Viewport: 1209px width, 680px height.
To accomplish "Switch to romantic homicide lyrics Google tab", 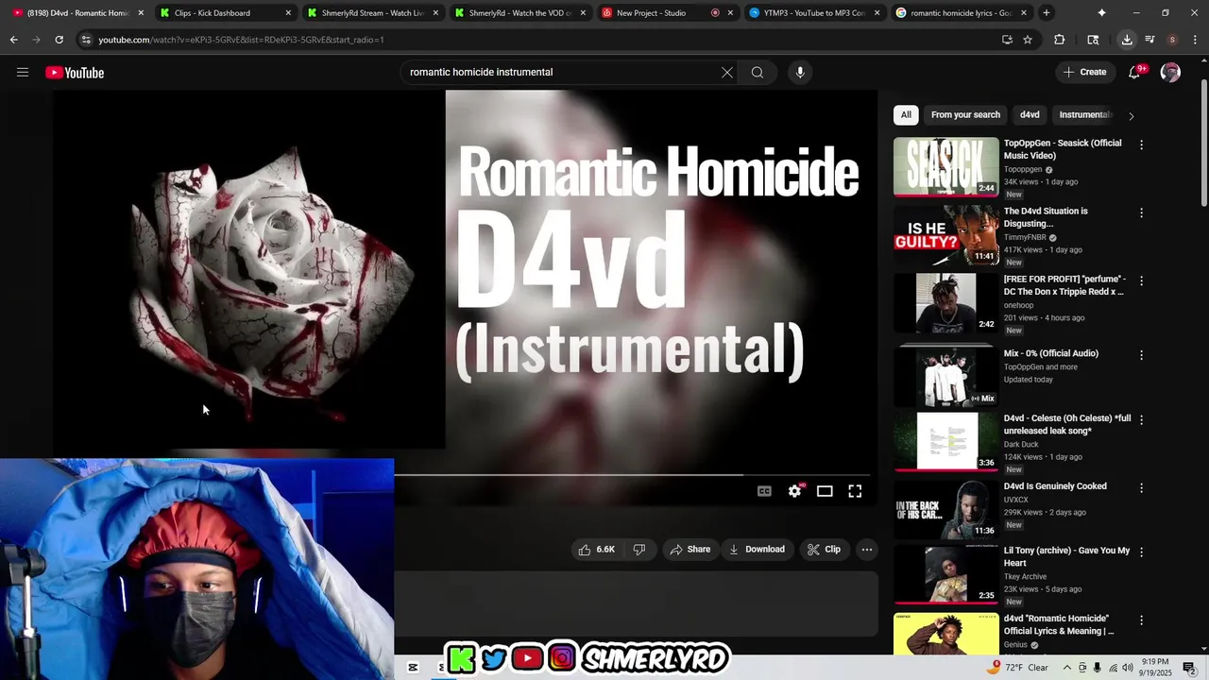I will [x=961, y=13].
